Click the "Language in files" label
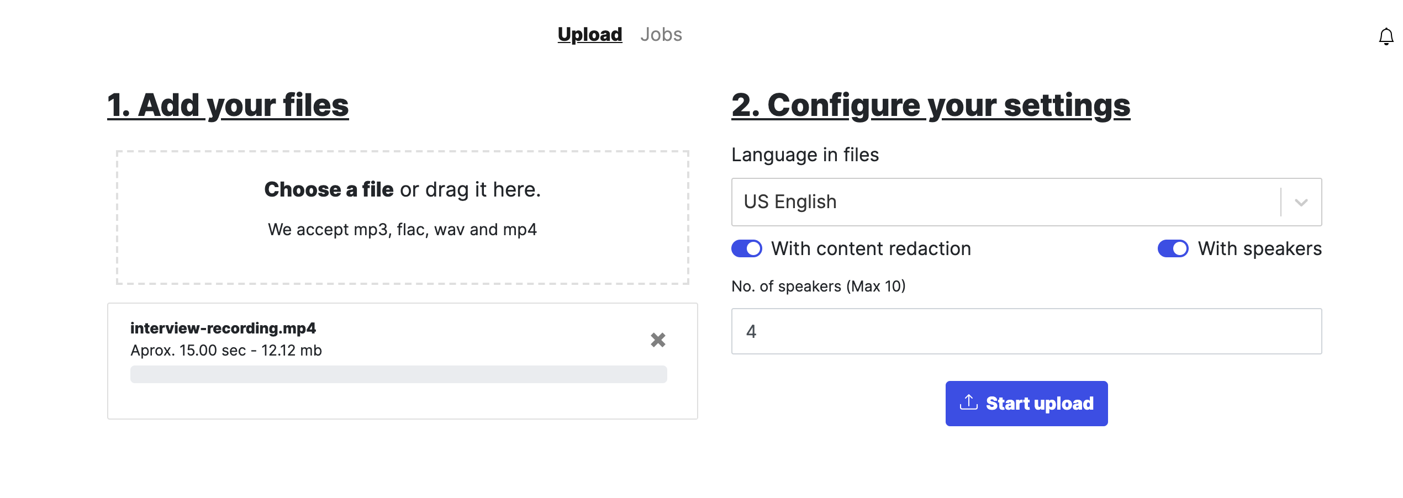Screen dimensions: 1403x498 coord(805,155)
